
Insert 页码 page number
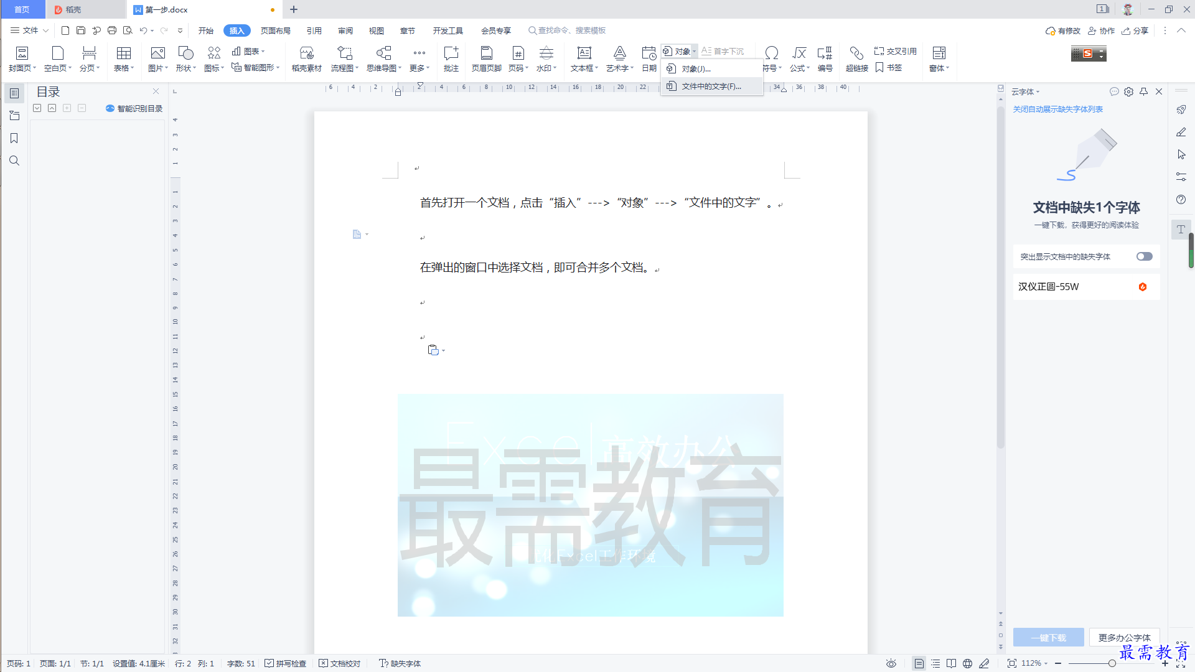pyautogui.click(x=518, y=59)
